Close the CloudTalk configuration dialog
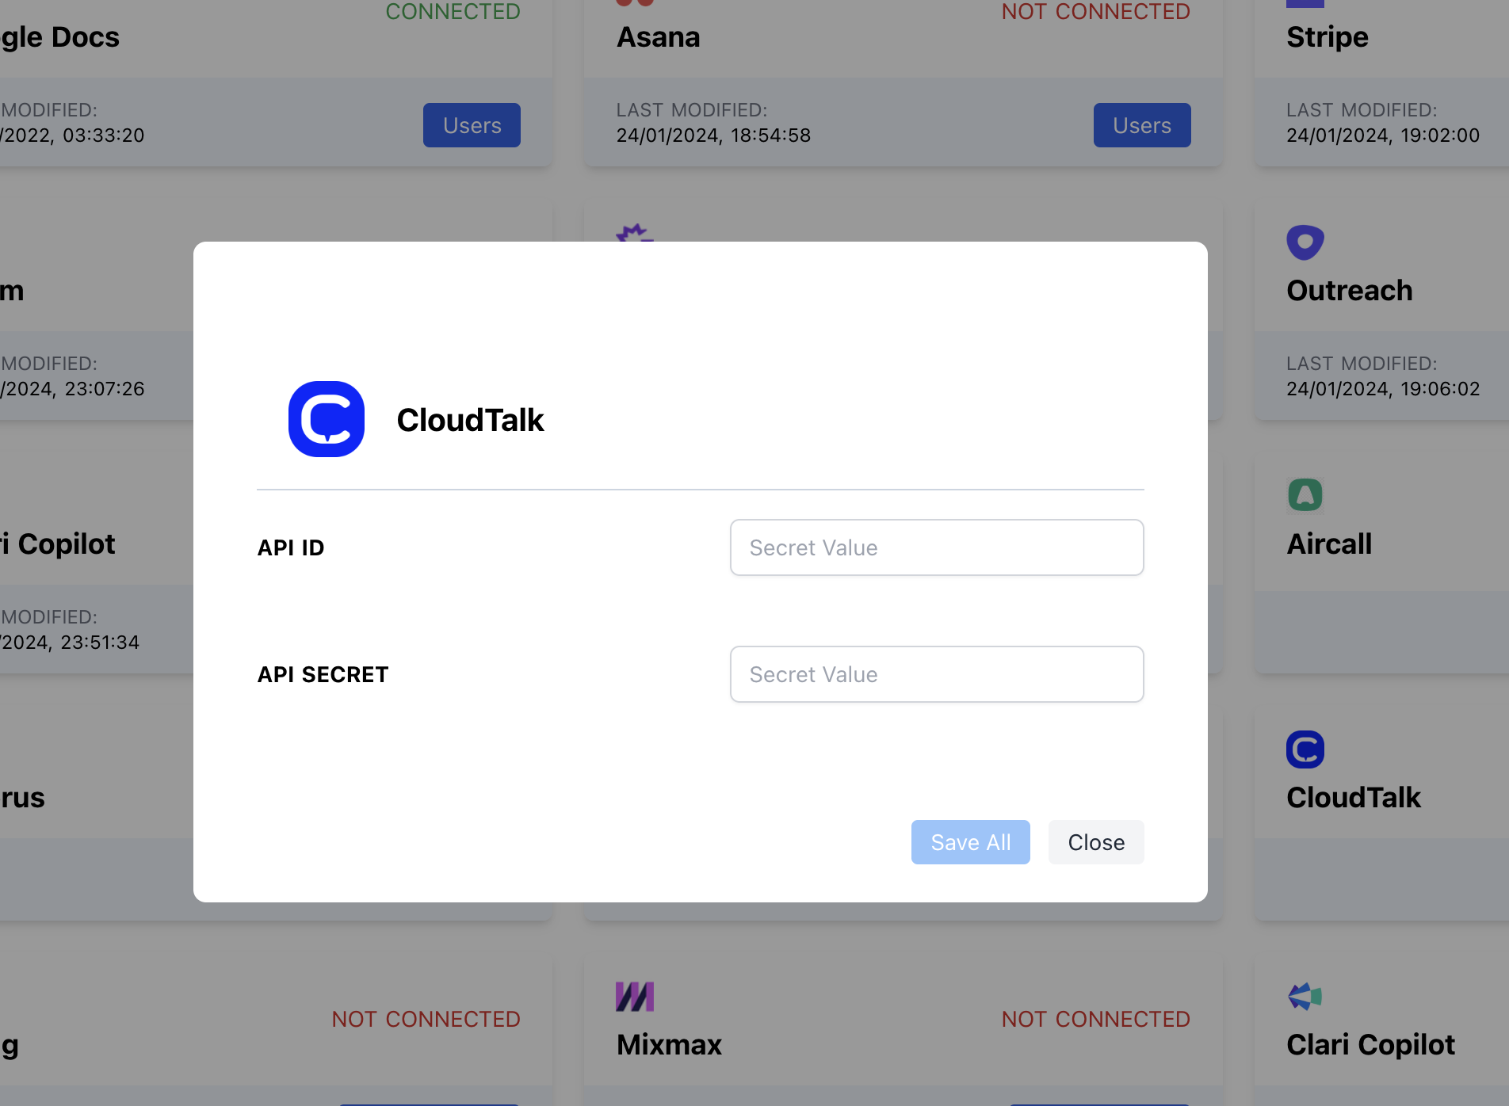This screenshot has width=1509, height=1106. (1096, 842)
